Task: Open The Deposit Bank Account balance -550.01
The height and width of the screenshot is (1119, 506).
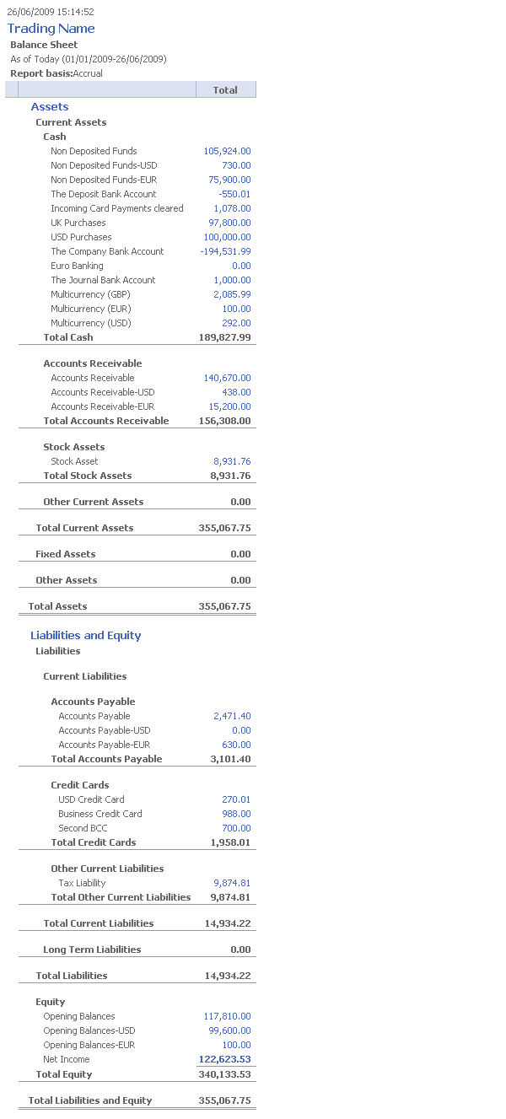Action: (x=234, y=195)
